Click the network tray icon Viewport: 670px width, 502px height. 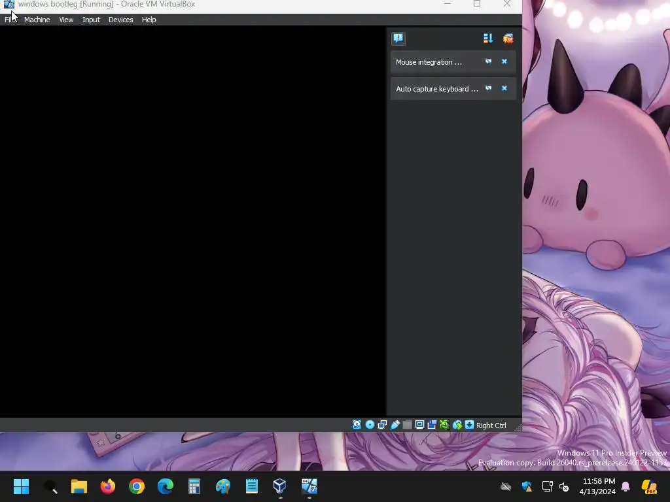point(548,486)
